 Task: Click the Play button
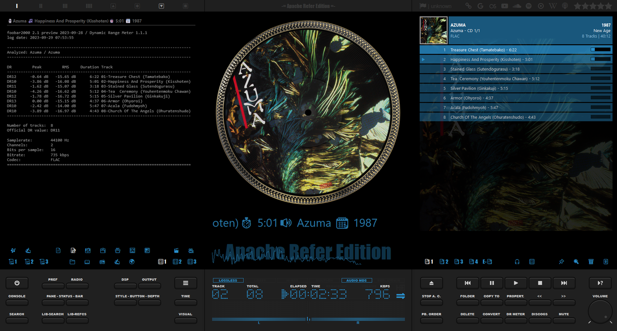pos(516,283)
